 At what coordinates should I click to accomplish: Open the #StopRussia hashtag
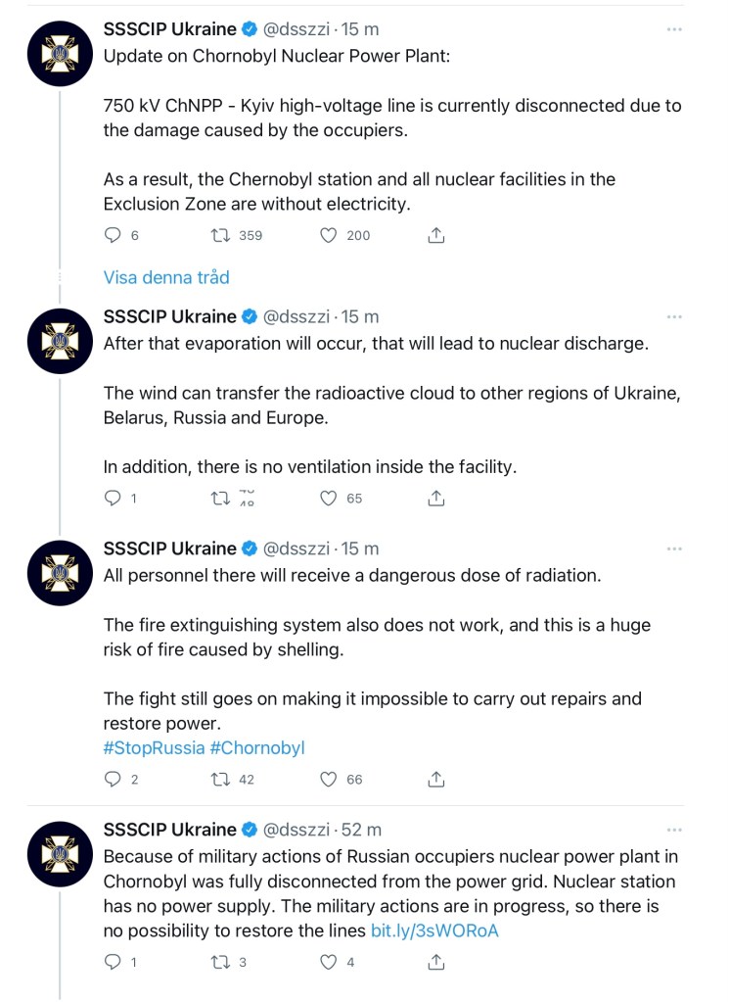pyautogui.click(x=154, y=747)
